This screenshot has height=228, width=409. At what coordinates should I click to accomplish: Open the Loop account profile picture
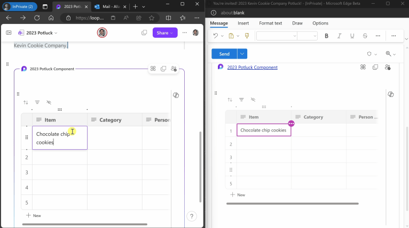point(195,32)
